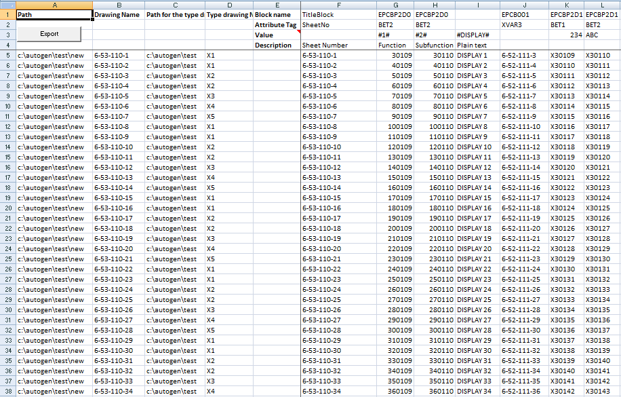Select the 'TitleBlock' cell
This screenshot has height=397, width=621.
338,15
